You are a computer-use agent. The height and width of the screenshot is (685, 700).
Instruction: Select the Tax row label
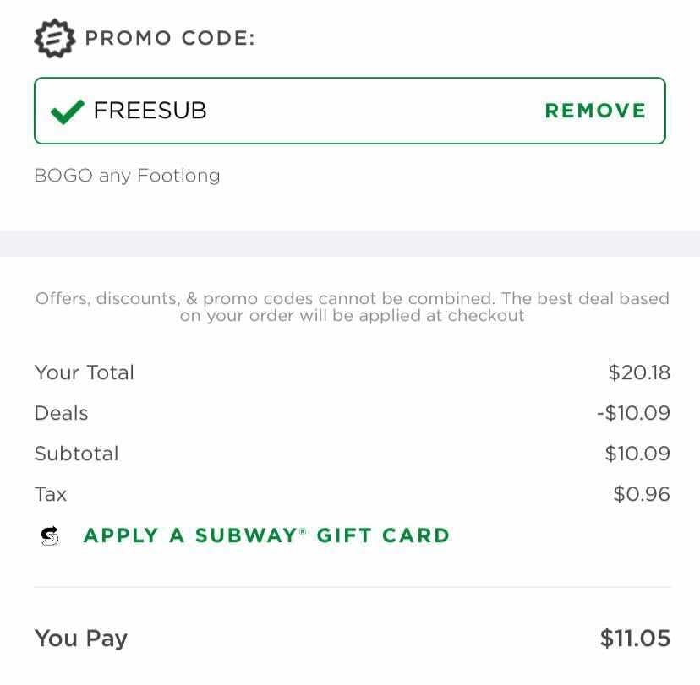(51, 494)
